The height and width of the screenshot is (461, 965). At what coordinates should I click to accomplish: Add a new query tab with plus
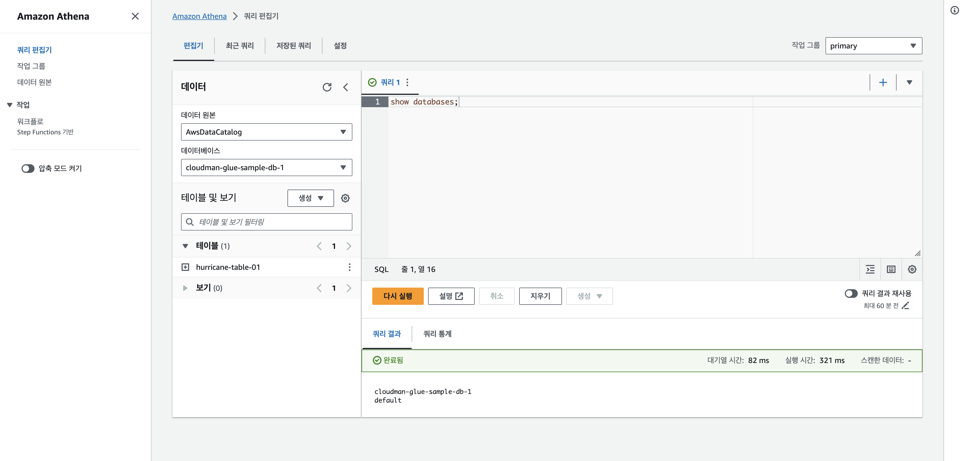coord(883,82)
